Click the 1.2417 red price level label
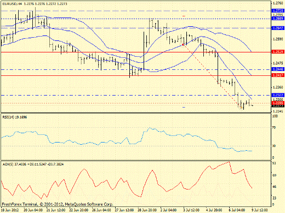 [x=278, y=75]
